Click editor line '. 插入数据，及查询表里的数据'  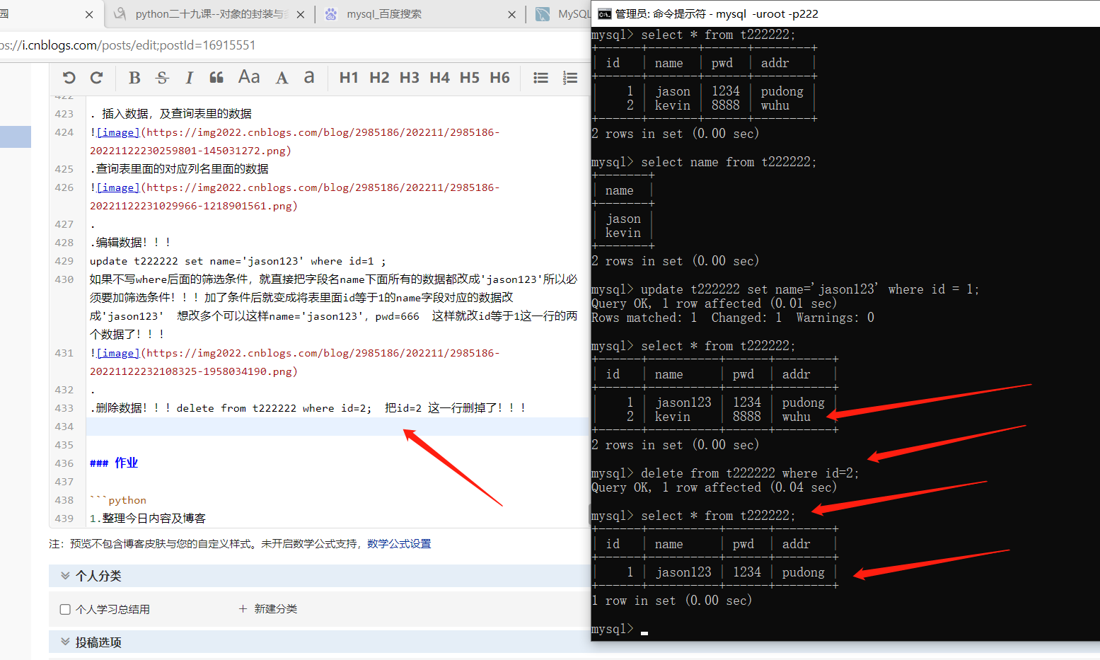pos(171,114)
